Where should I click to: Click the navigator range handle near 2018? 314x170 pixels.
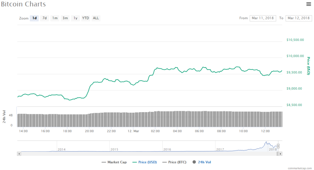tap(278, 146)
